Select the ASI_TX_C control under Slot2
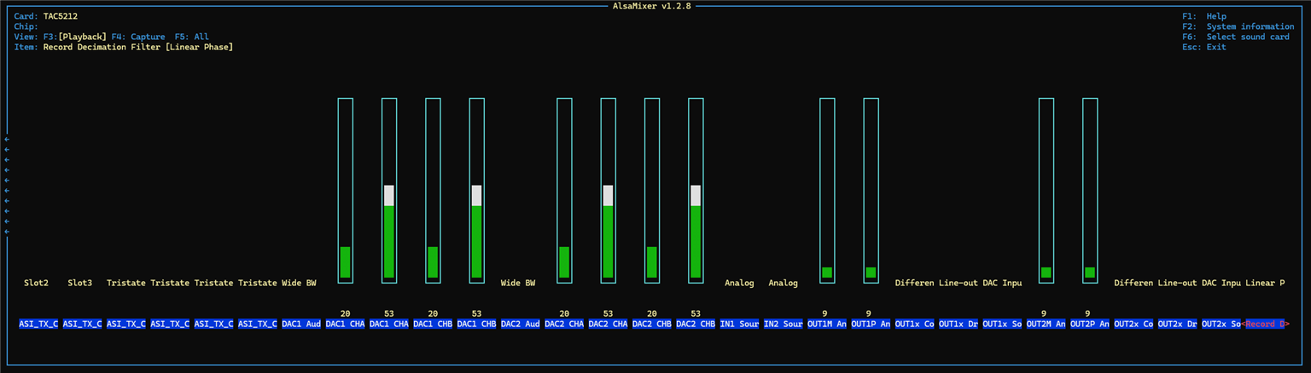Screen dimensions: 1311x373 [x=38, y=324]
